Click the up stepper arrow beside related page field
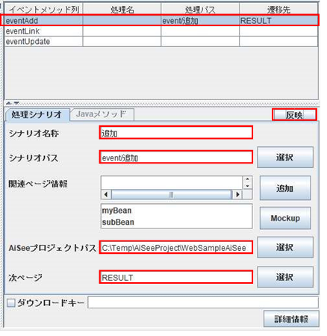The height and width of the screenshot is (336, 327). [247, 179]
